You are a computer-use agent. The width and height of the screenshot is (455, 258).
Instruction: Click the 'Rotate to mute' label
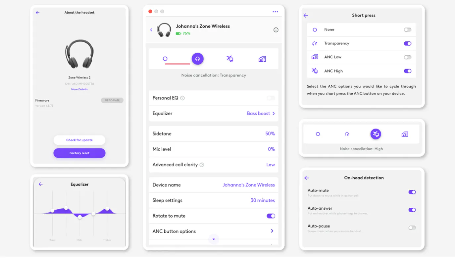[169, 216]
